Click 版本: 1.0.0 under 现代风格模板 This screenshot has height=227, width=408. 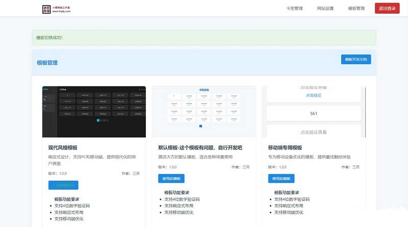pyautogui.click(x=58, y=173)
